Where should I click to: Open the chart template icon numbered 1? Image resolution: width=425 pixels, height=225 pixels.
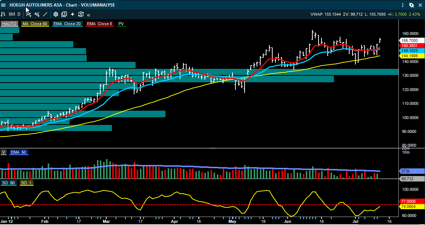coord(64,14)
